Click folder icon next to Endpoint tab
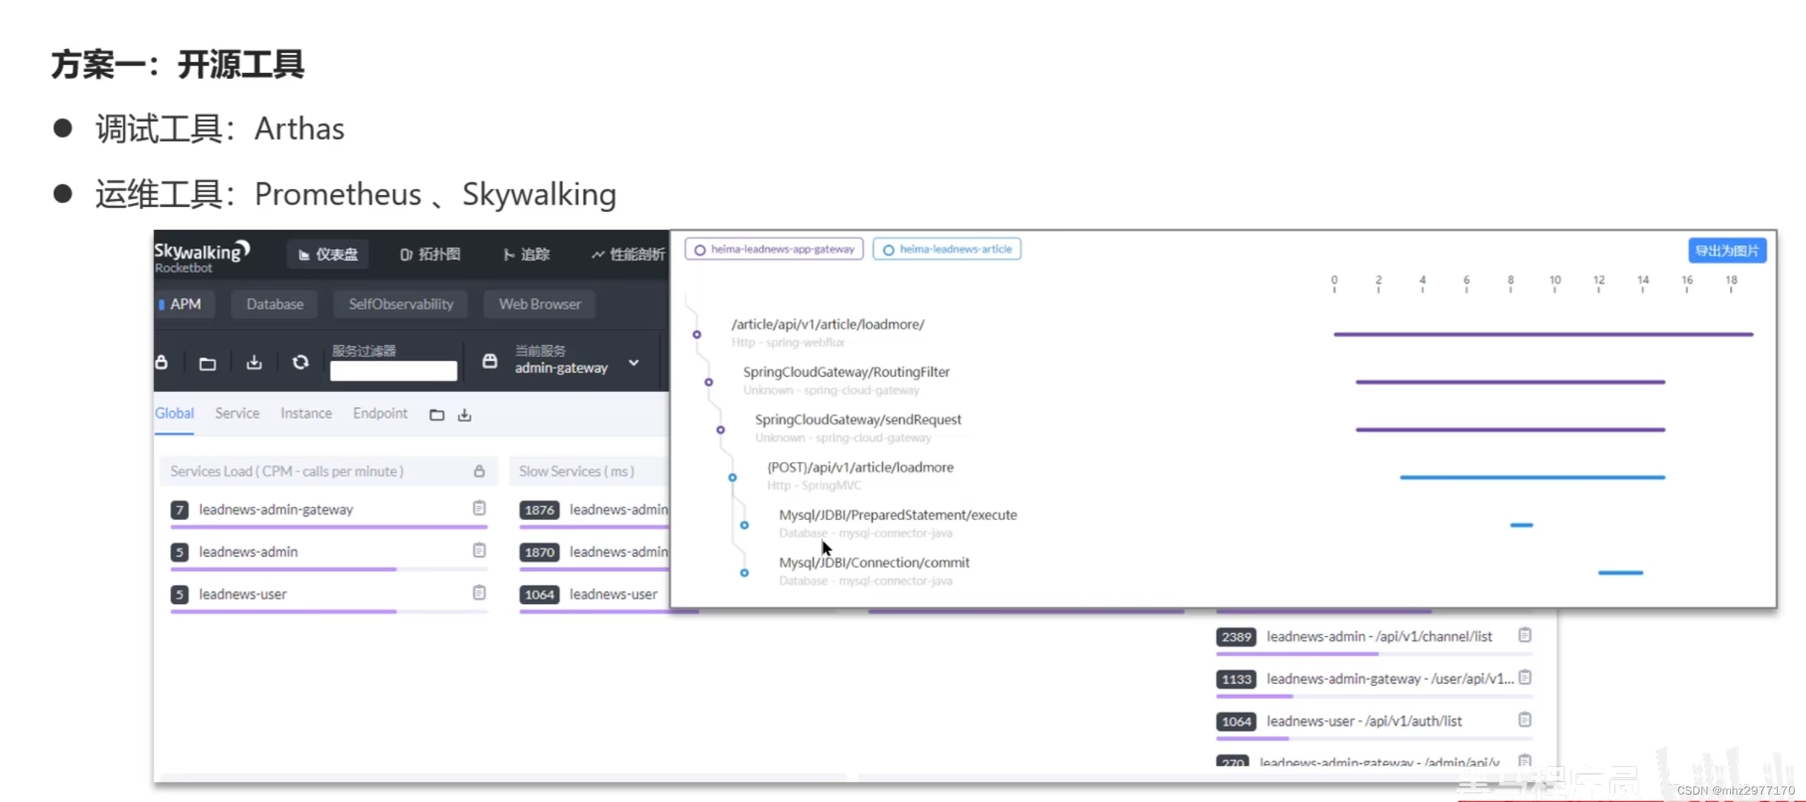 [x=437, y=415]
